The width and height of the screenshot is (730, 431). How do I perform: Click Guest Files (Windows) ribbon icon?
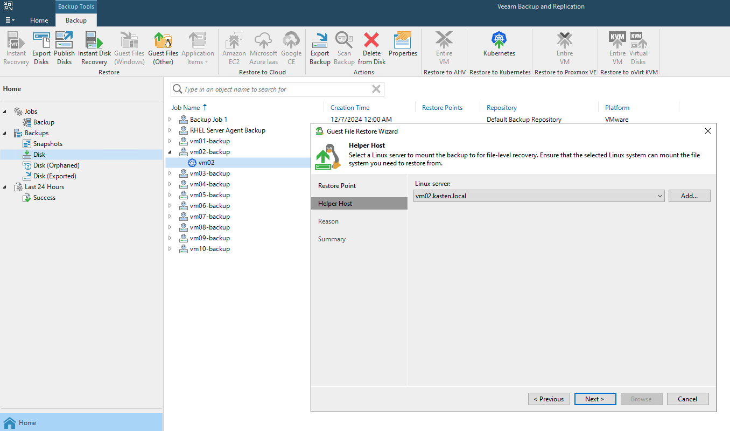coord(129,48)
